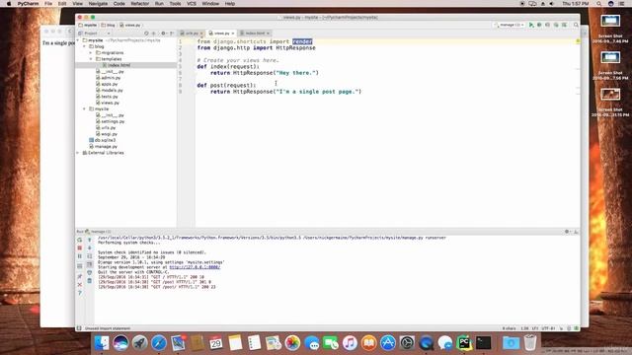This screenshot has width=632, height=355.
Task: Select settings.py in project tree
Action: [x=110, y=121]
